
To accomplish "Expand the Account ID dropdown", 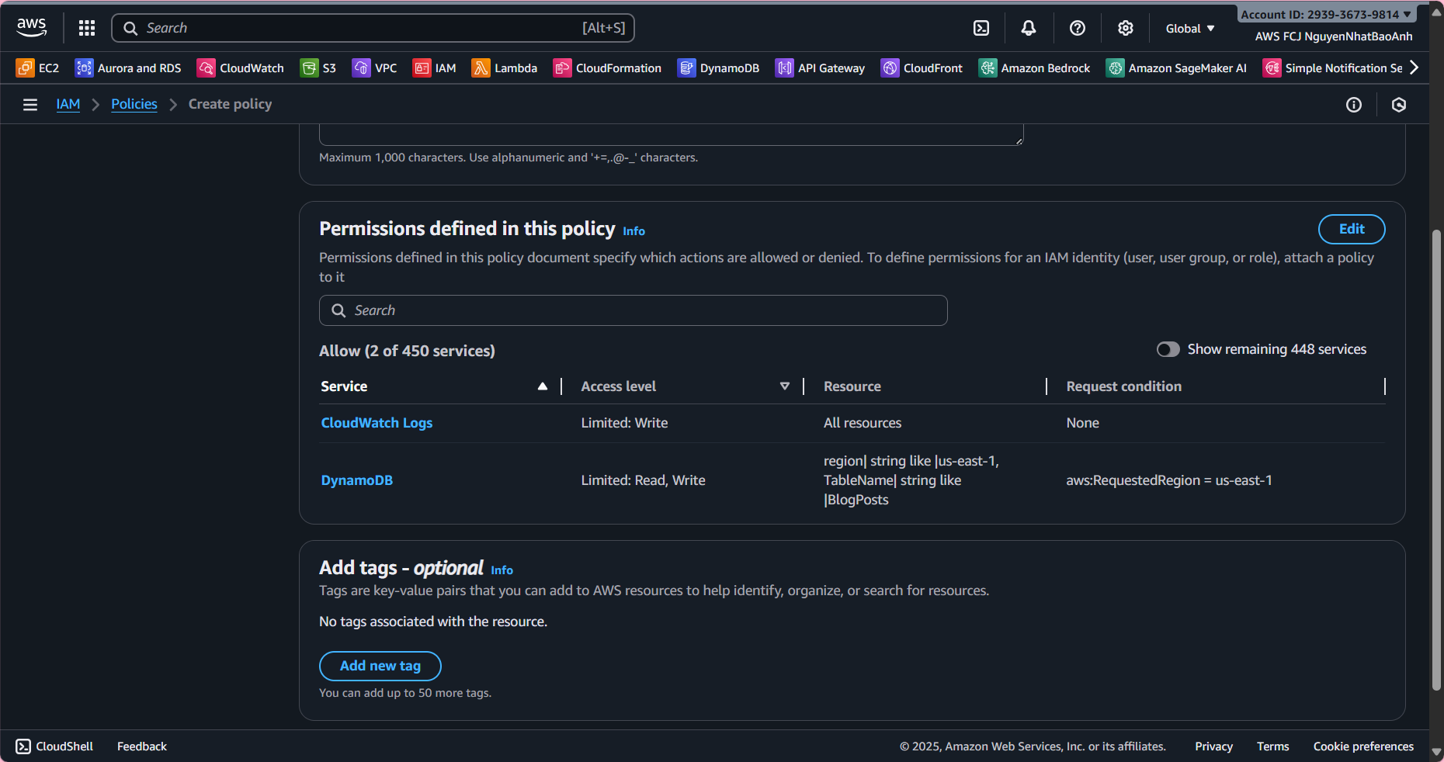I will (x=1326, y=14).
